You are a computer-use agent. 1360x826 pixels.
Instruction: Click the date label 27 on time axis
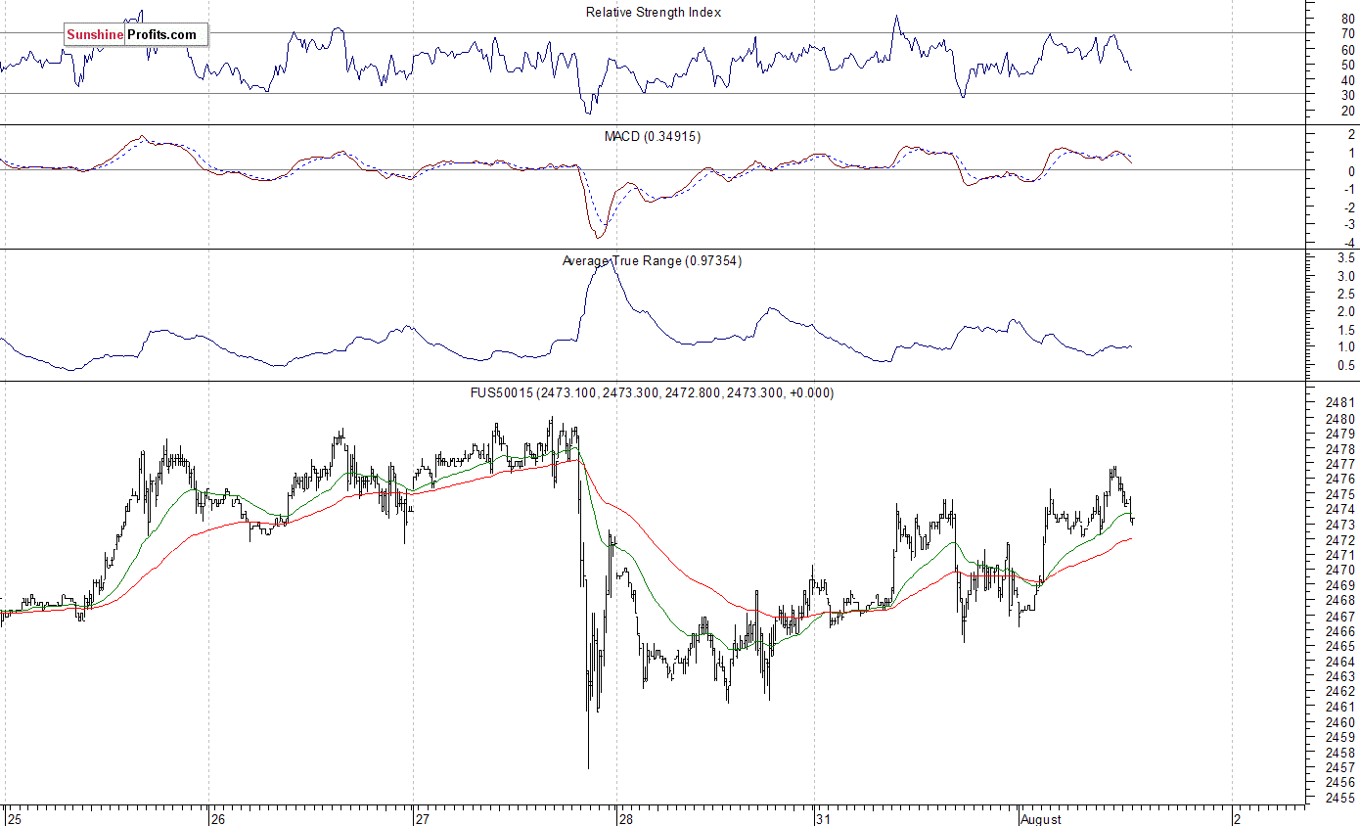point(423,818)
